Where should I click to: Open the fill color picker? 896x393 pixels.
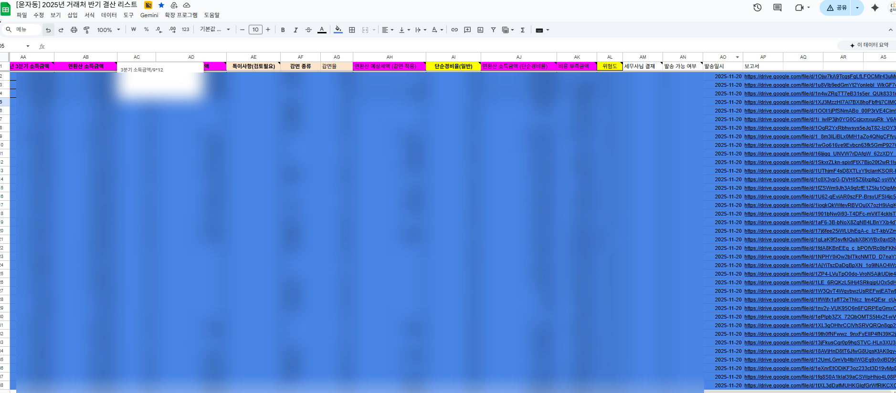point(338,30)
